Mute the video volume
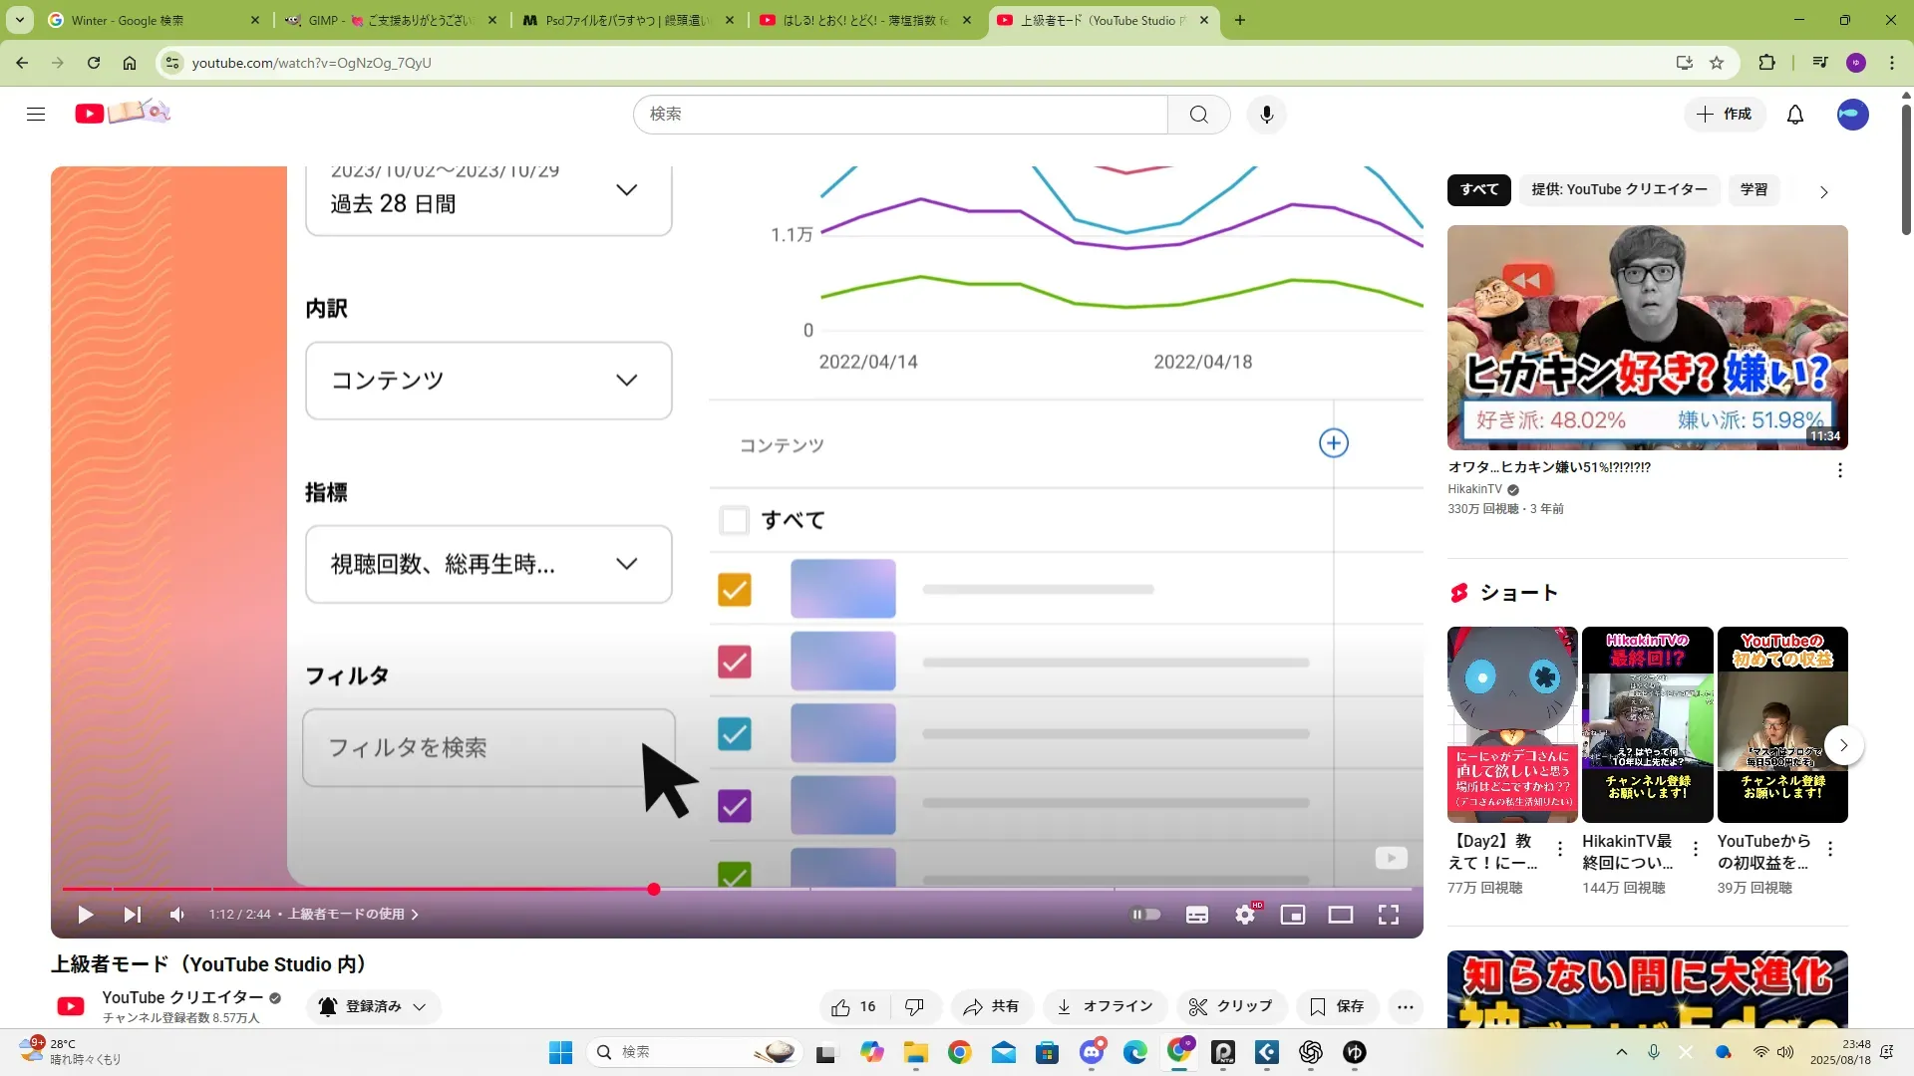This screenshot has width=1914, height=1076. click(x=177, y=915)
